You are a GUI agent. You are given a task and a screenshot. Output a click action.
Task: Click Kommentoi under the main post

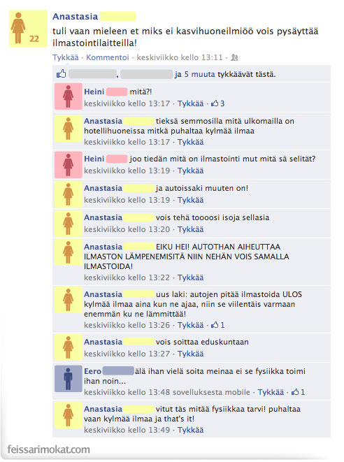pyautogui.click(x=108, y=57)
